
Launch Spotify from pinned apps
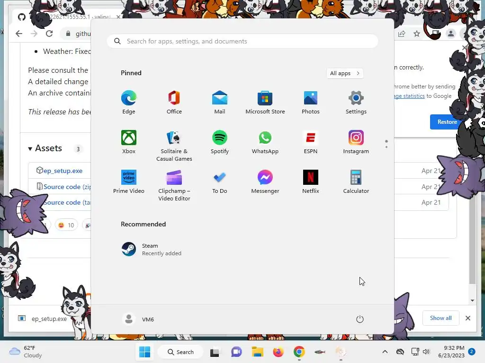[x=220, y=142]
